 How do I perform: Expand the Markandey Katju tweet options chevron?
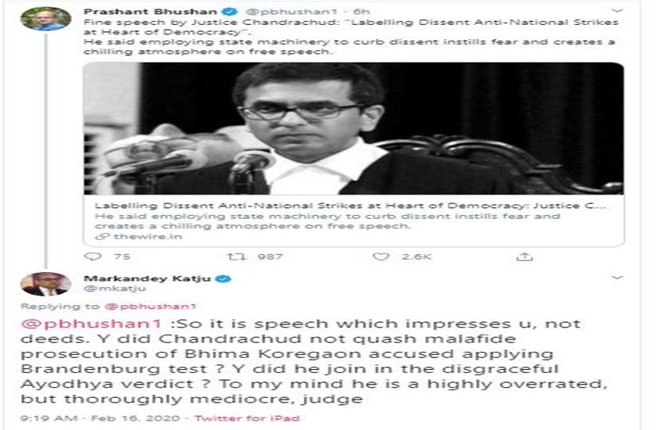point(617,278)
